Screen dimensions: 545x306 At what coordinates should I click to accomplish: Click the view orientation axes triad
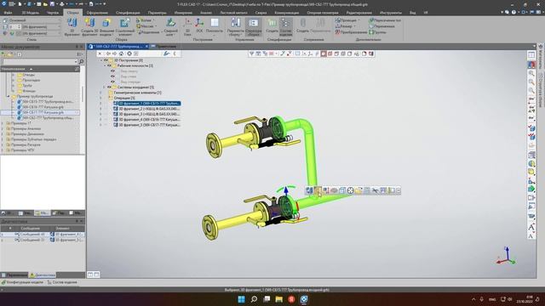tap(506, 256)
